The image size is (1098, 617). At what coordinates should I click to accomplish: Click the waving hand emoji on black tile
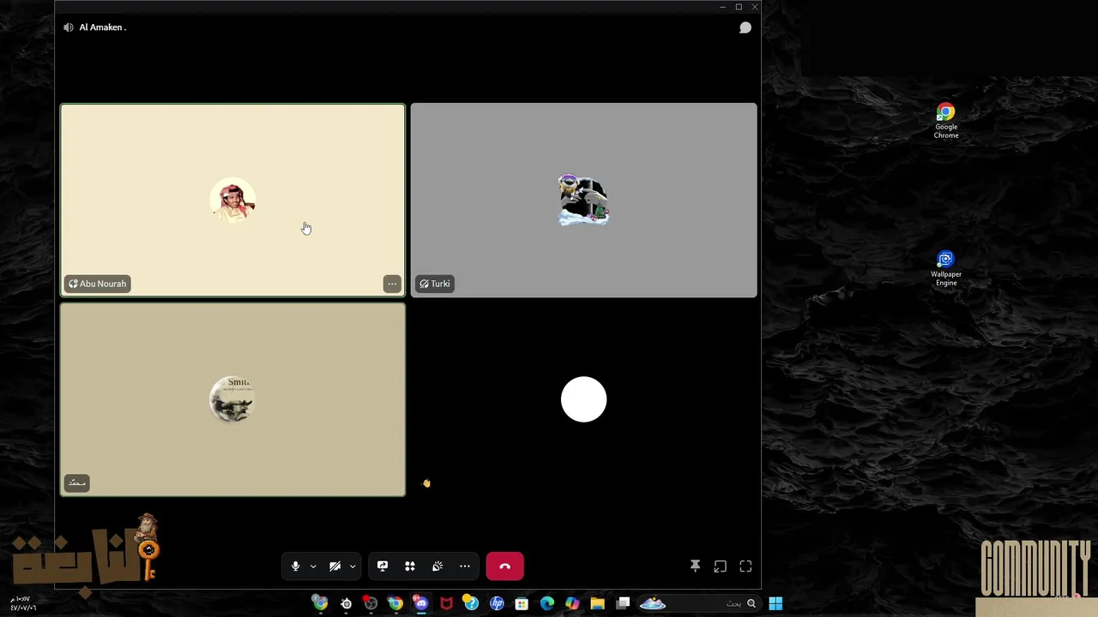[426, 483]
